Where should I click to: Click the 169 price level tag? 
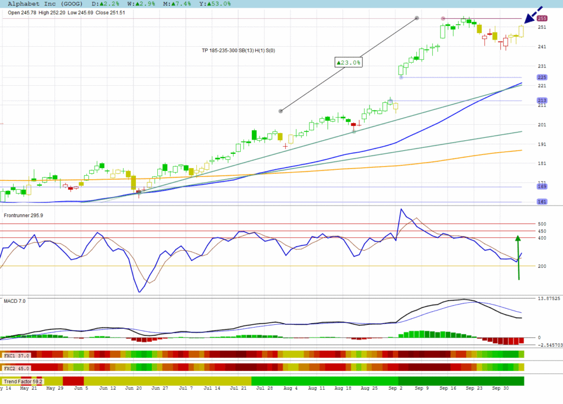(541, 187)
